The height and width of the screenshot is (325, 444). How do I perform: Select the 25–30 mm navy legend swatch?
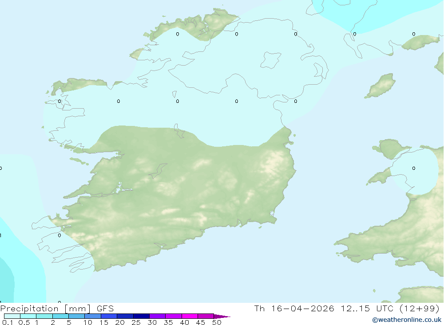pos(141,316)
